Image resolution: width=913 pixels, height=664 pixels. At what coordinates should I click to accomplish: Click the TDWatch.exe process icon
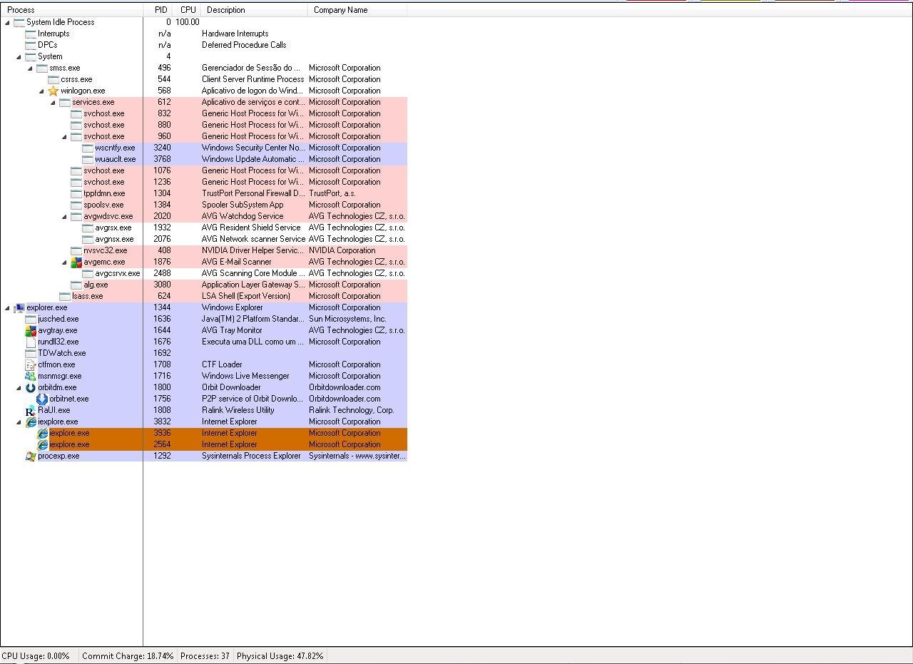point(31,353)
